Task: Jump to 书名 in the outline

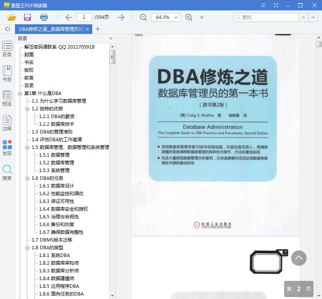Action: 29,63
